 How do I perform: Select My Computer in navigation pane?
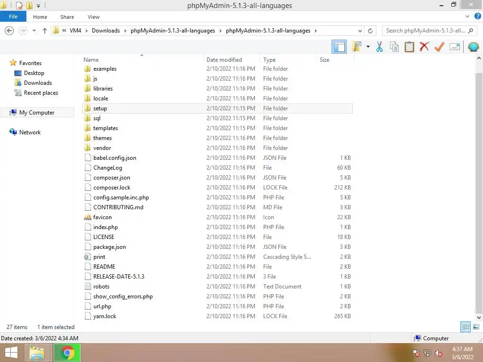click(x=37, y=112)
